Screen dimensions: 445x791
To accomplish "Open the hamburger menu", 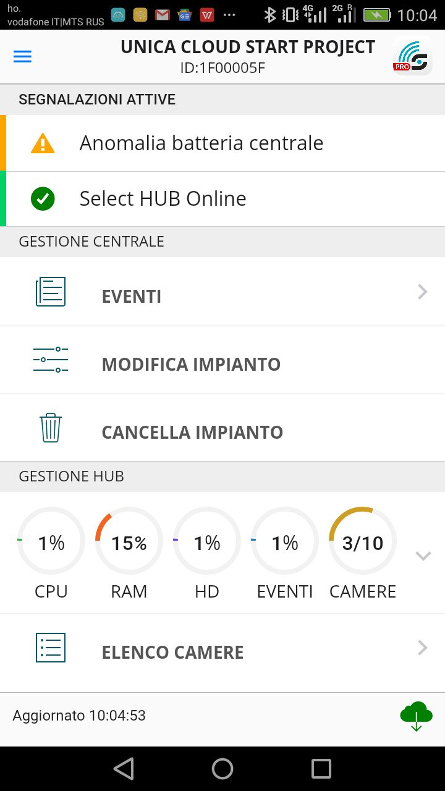I will (22, 57).
